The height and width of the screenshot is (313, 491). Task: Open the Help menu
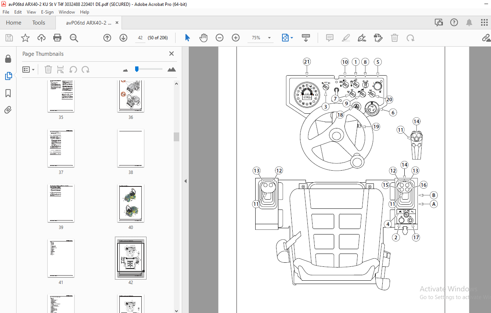tap(84, 12)
